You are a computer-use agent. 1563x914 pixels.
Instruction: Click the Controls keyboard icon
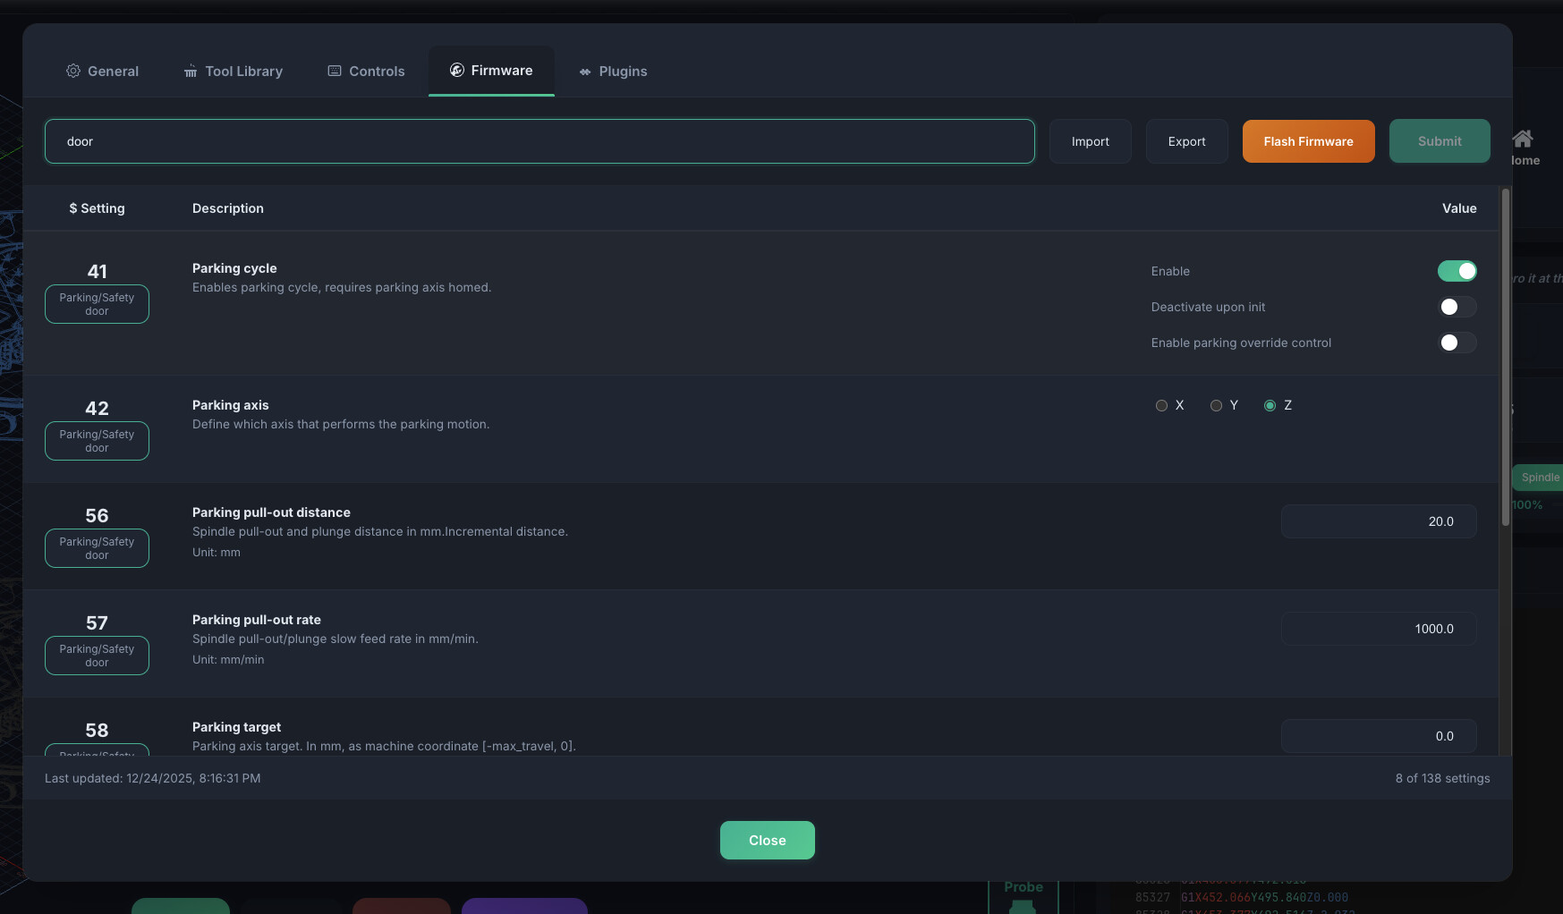coord(335,71)
